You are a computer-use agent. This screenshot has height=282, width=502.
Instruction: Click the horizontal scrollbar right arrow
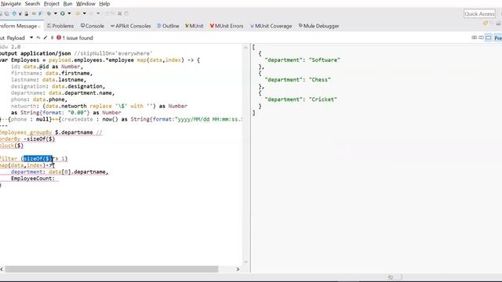(238, 269)
